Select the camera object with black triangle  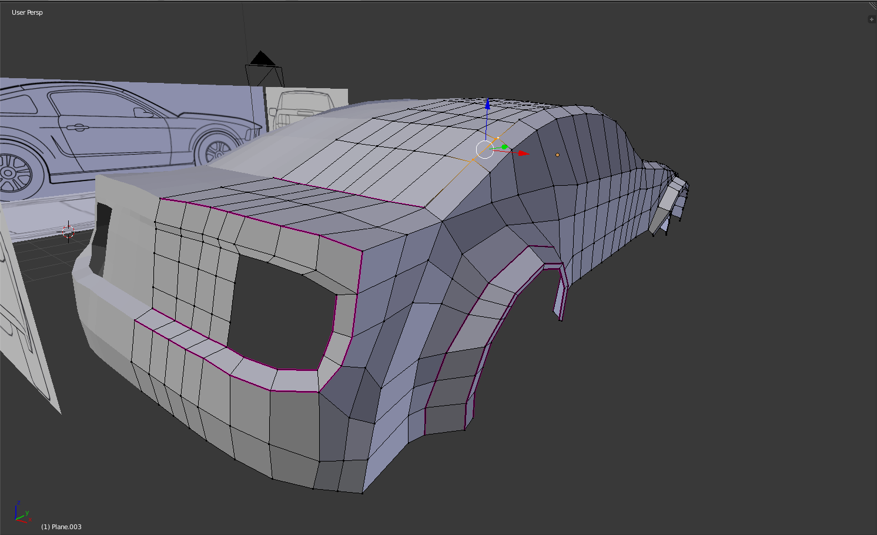264,69
